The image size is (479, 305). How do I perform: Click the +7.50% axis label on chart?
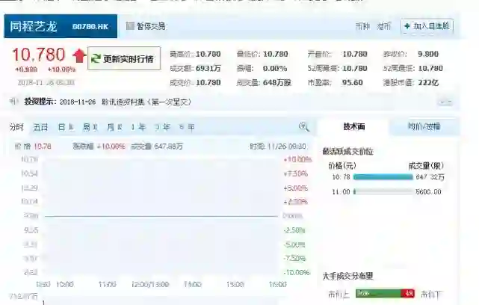pos(295,174)
